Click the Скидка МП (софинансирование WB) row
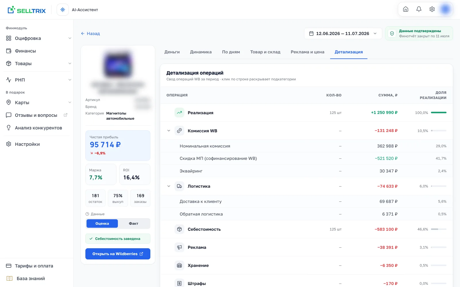 point(306,158)
